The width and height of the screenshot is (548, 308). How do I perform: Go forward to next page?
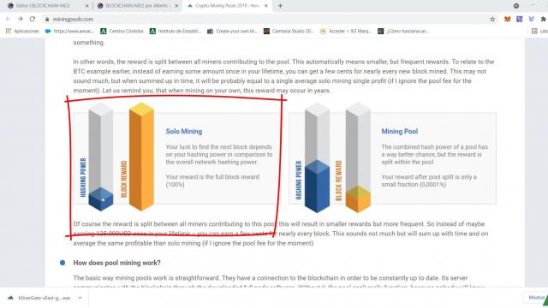pyautogui.click(x=21, y=19)
